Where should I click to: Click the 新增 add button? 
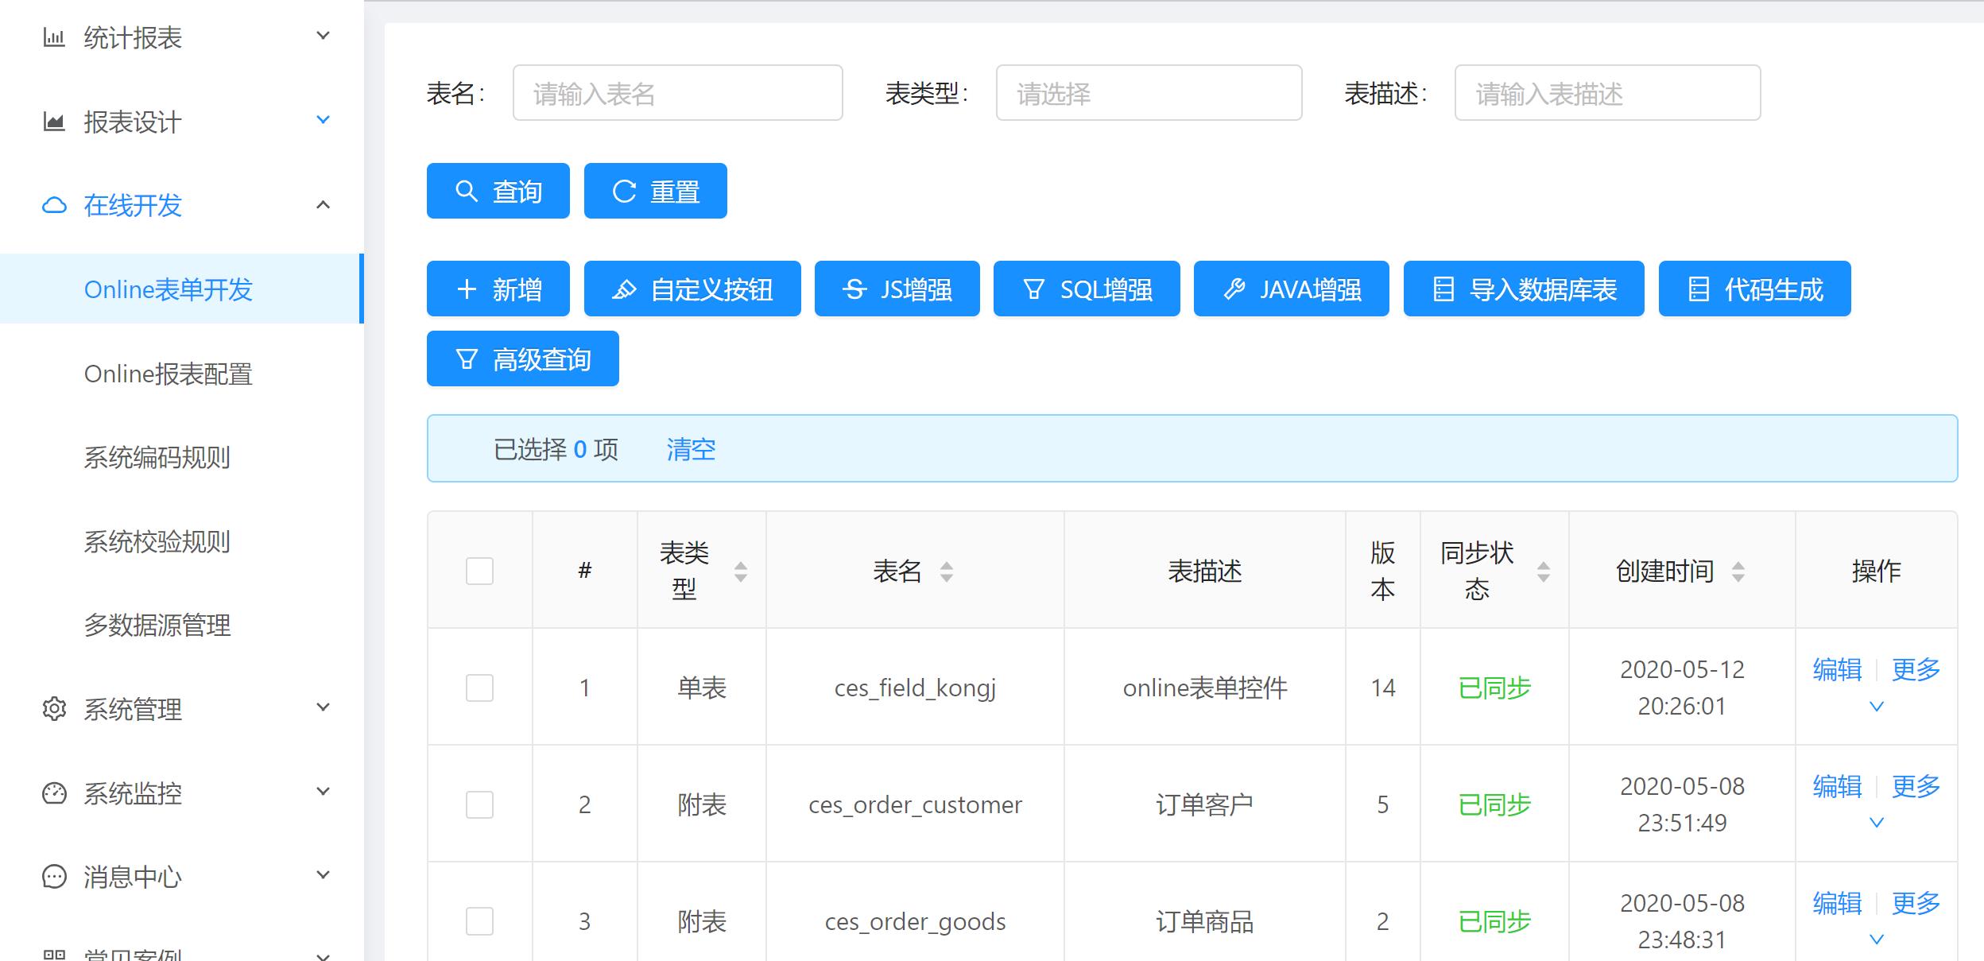[498, 289]
